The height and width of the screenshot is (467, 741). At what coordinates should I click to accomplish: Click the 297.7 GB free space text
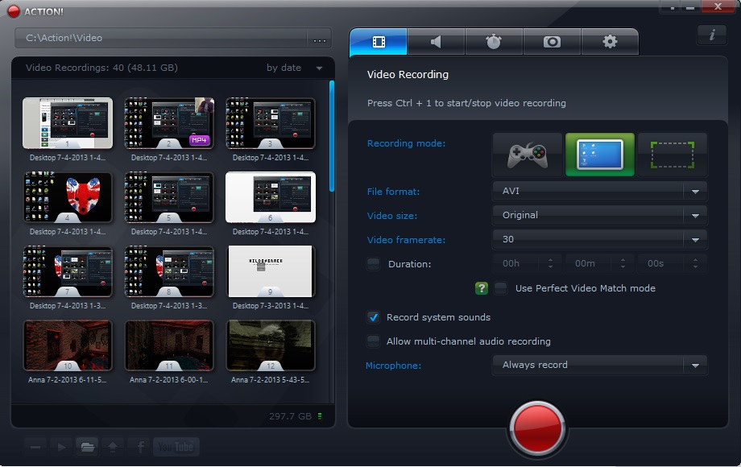[290, 416]
